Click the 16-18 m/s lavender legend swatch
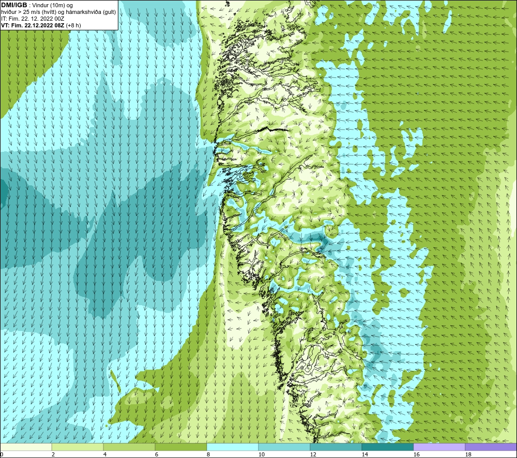The image size is (517, 458). pyautogui.click(x=439, y=447)
